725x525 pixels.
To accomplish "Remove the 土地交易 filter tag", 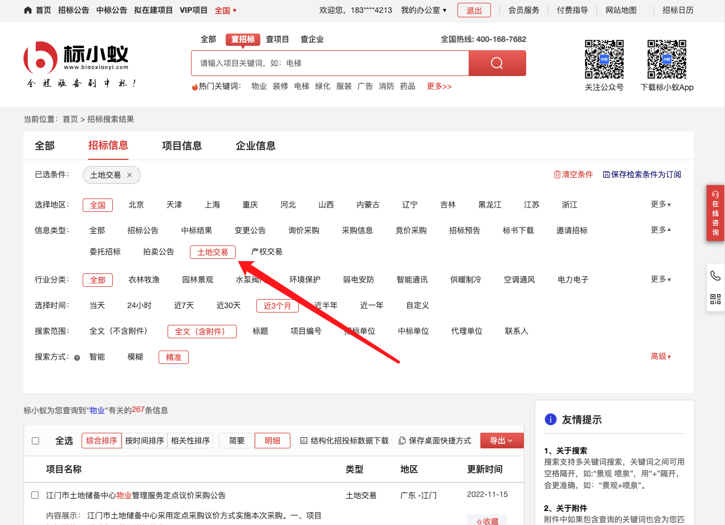I will pos(130,175).
